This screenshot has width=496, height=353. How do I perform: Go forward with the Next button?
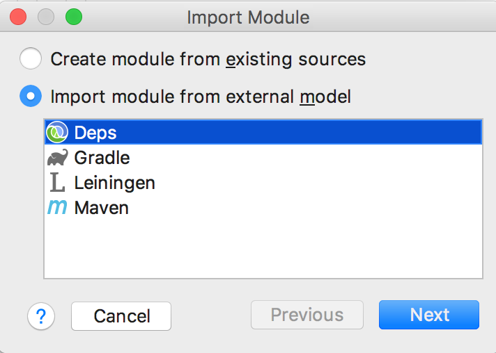(429, 315)
